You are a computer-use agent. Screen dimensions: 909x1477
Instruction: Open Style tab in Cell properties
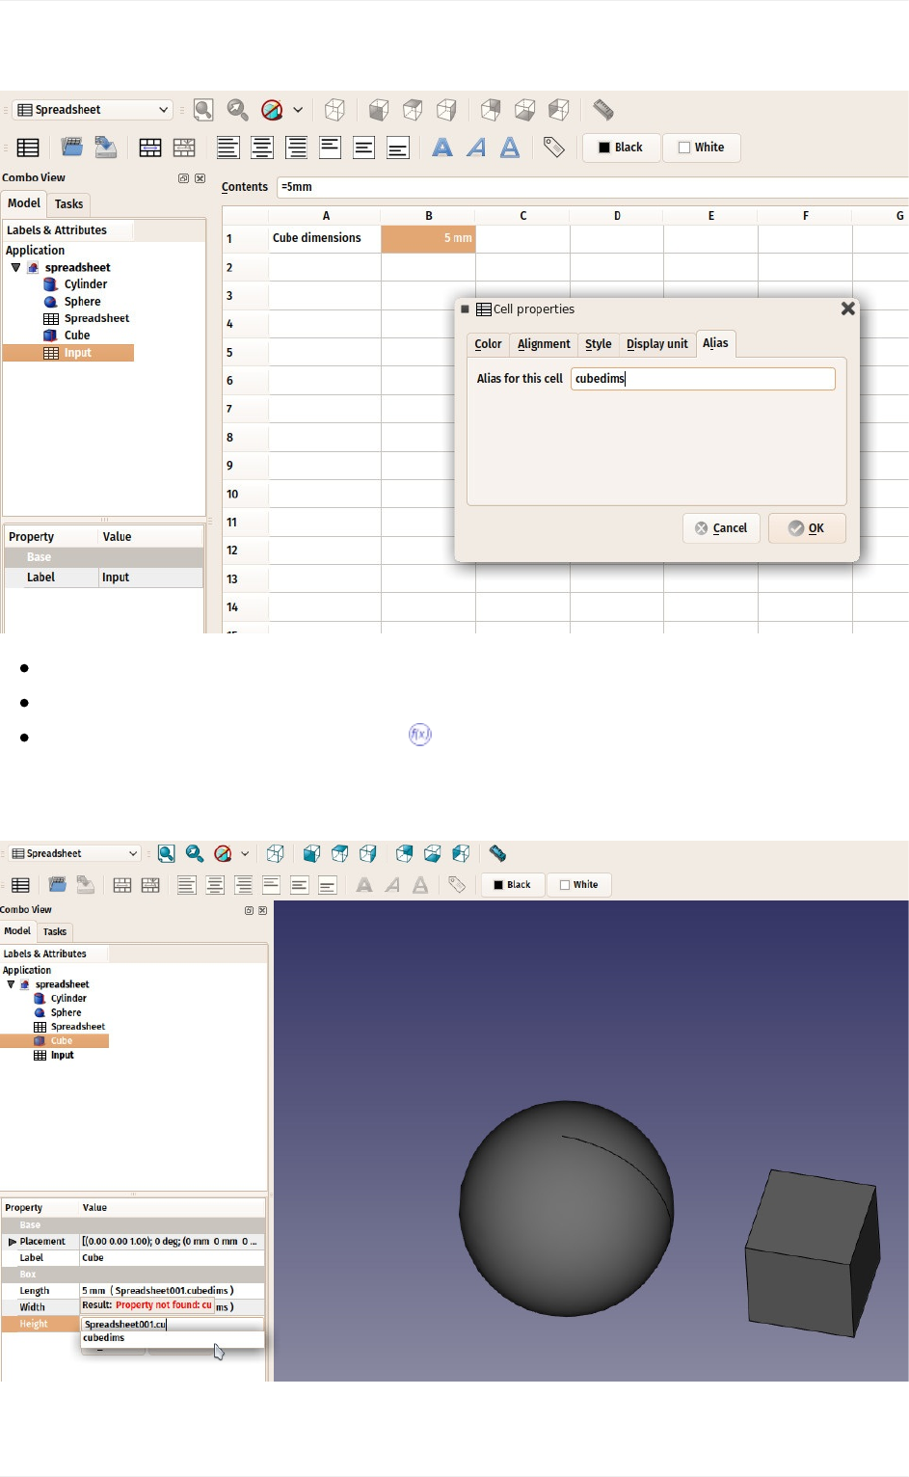[599, 344]
